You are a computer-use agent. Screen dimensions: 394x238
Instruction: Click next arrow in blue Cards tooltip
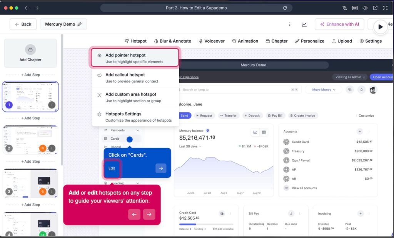161,168
